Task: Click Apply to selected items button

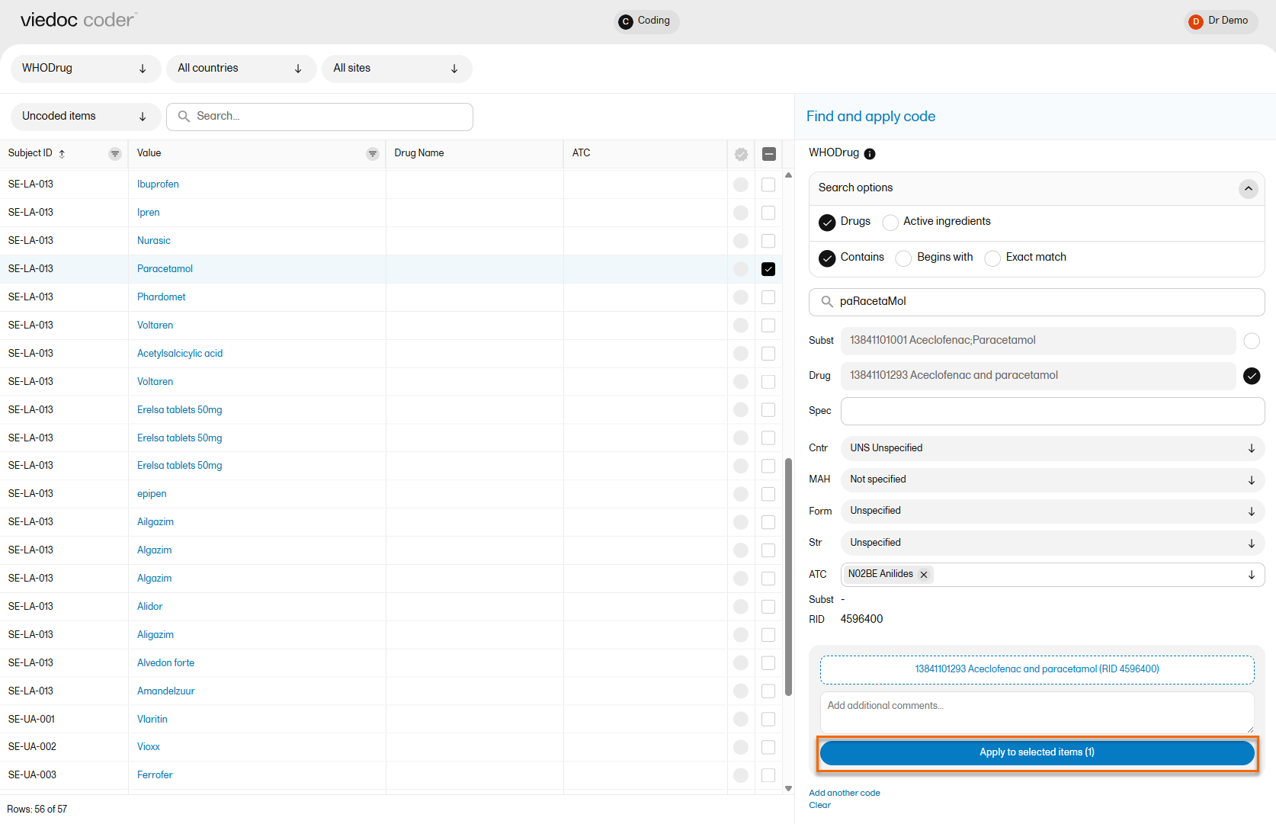Action: (x=1037, y=752)
